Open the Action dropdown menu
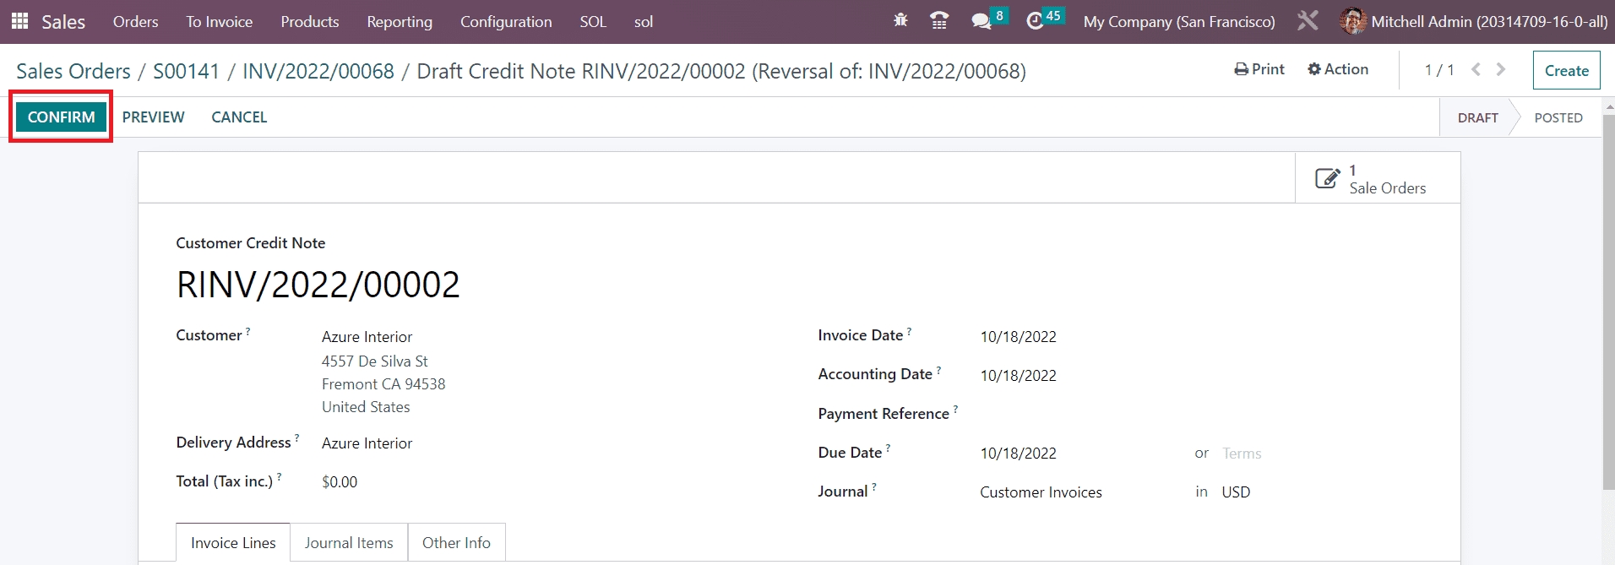Screen dimensions: 1615x565 (x=1338, y=69)
